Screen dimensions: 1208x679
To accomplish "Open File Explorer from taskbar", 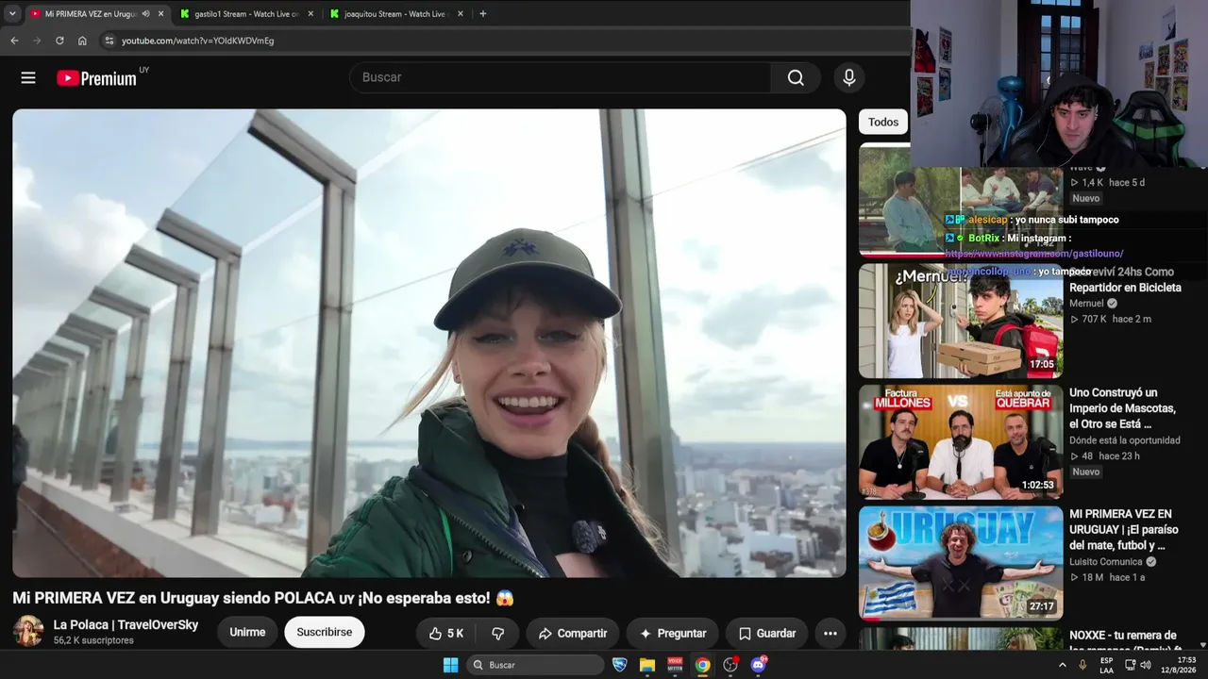I will (647, 665).
